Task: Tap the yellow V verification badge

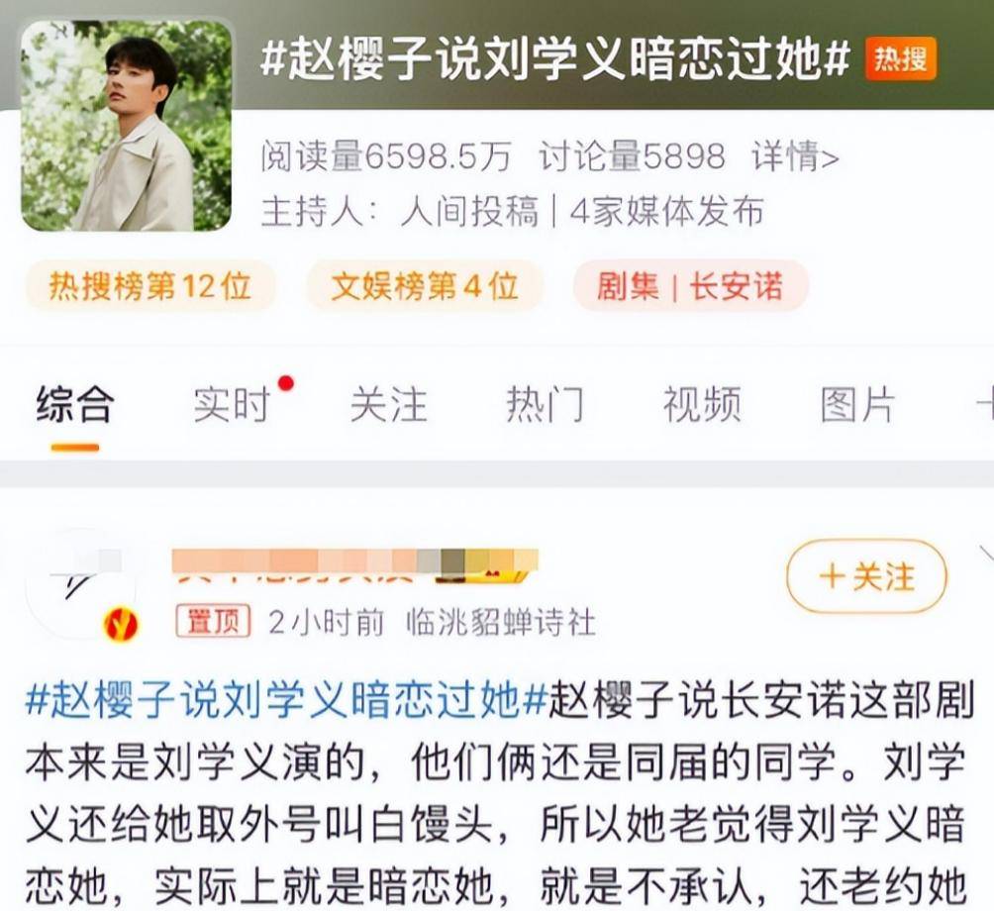Action: (121, 626)
